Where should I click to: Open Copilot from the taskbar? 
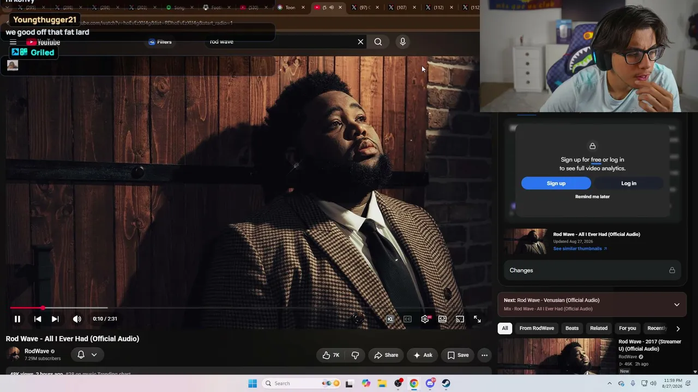coord(366,383)
